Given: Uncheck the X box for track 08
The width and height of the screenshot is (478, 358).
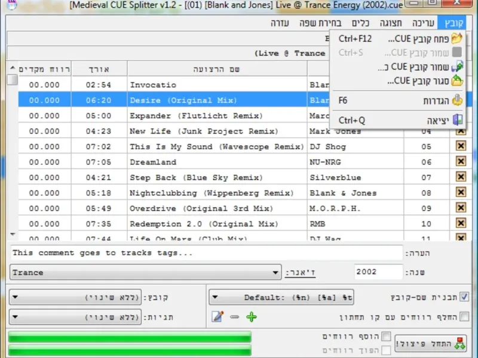Looking at the screenshot, I should [x=461, y=192].
